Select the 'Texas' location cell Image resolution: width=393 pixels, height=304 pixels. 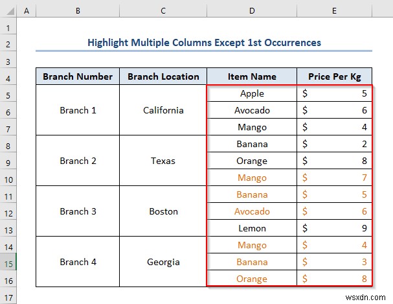163,161
